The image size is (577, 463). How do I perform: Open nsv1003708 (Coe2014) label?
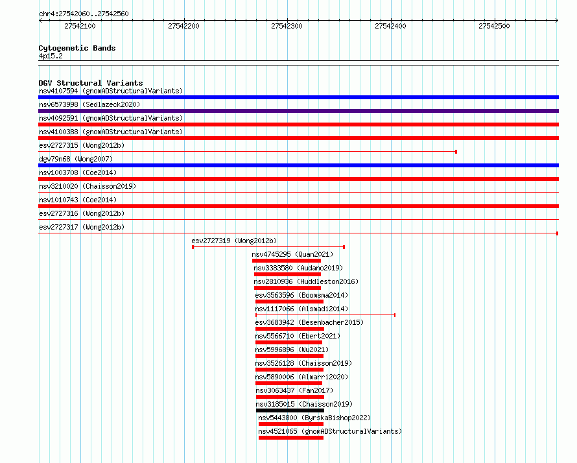[x=78, y=172]
